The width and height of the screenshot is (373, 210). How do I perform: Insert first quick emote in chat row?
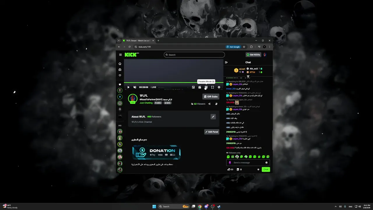[x=228, y=157]
